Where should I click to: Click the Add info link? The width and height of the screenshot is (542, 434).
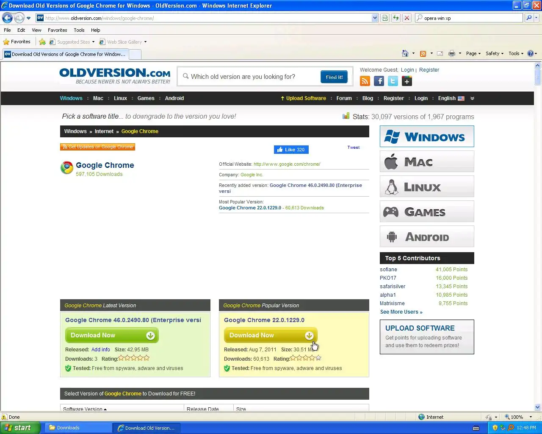(100, 350)
